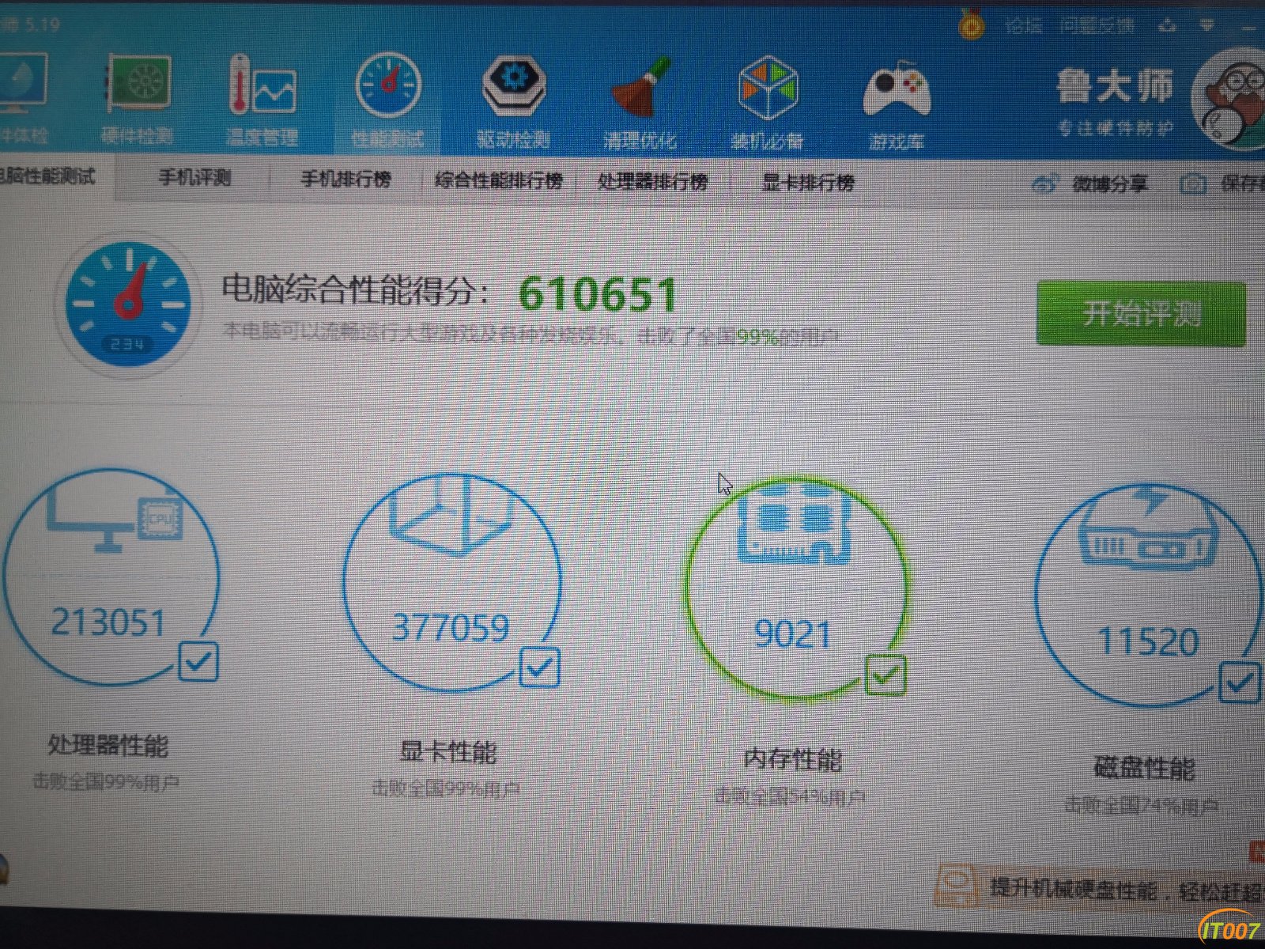Click the 专注硬件防护 slogan text
The image size is (1265, 949).
tap(1116, 128)
